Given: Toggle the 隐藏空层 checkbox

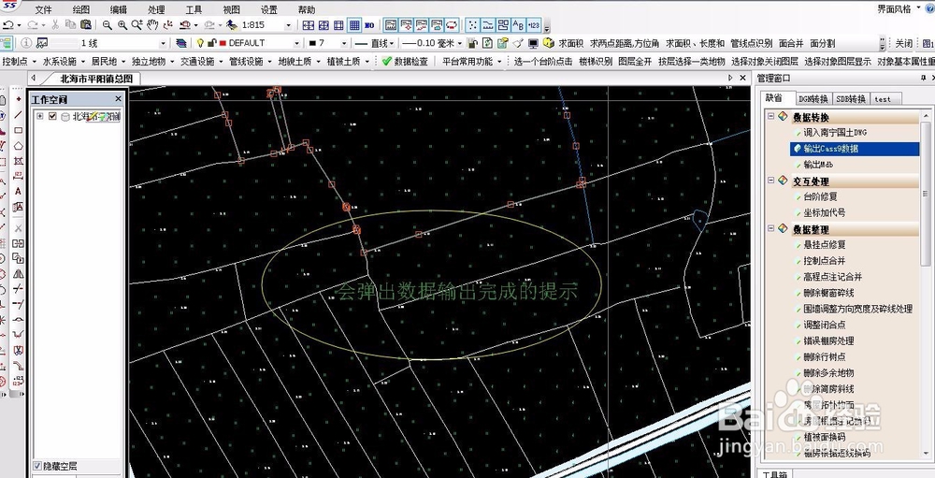Looking at the screenshot, I should coord(37,466).
